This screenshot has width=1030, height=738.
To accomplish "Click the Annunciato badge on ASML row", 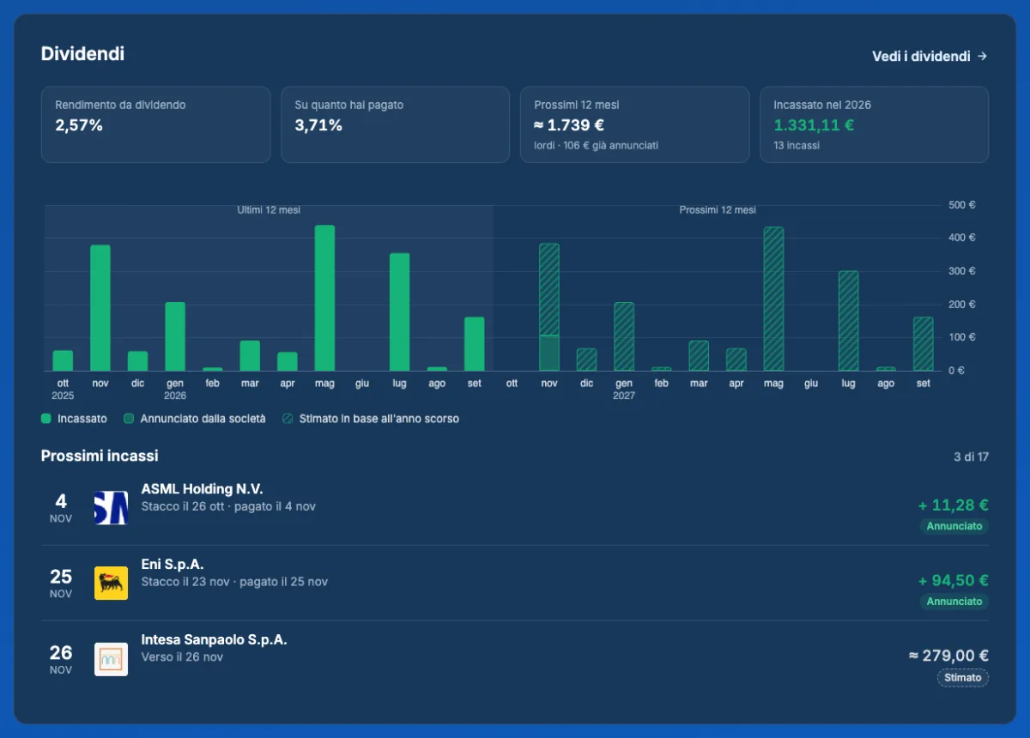I will point(954,526).
